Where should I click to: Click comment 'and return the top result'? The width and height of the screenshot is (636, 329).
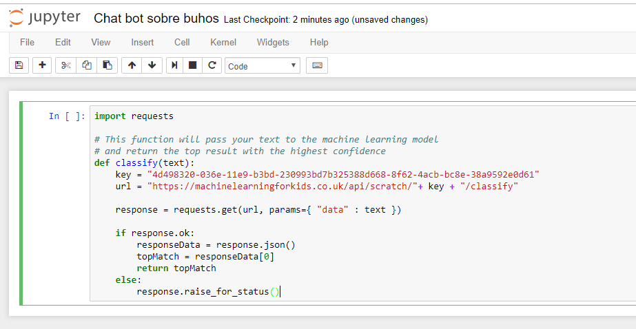[x=240, y=151]
